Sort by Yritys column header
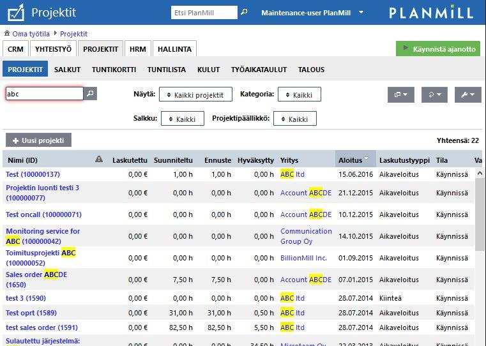The image size is (486, 346). (289, 160)
